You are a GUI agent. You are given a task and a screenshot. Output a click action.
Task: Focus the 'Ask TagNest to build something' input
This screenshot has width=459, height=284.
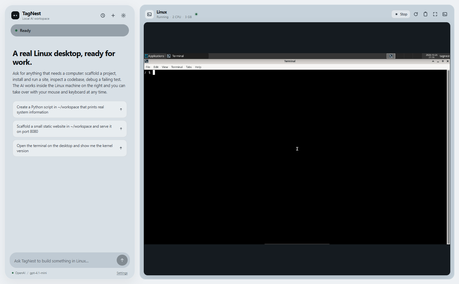(63, 261)
